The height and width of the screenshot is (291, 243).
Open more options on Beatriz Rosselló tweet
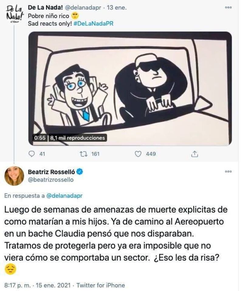point(228,171)
